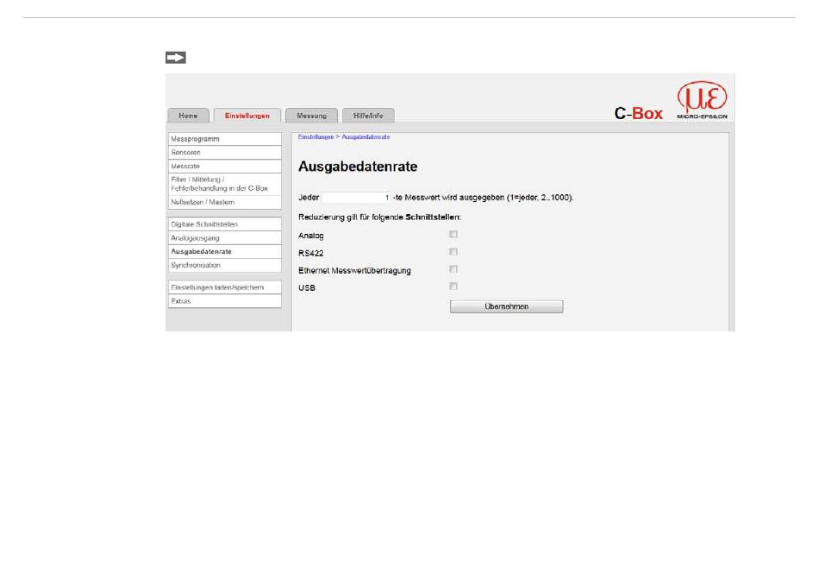This screenshot has height=567, width=819.
Task: Follow the Einstellungen breadcrumb link
Action: (316, 137)
